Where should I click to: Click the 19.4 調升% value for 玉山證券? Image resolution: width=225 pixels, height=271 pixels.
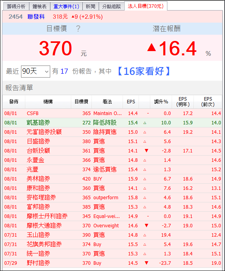coord(166,235)
